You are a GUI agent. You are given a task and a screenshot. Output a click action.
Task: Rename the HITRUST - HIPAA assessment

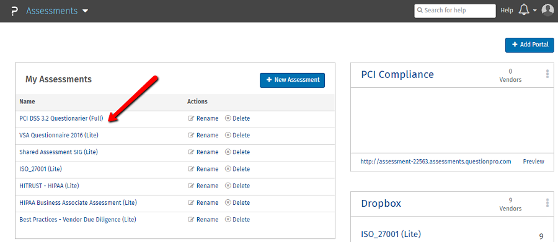click(x=203, y=186)
